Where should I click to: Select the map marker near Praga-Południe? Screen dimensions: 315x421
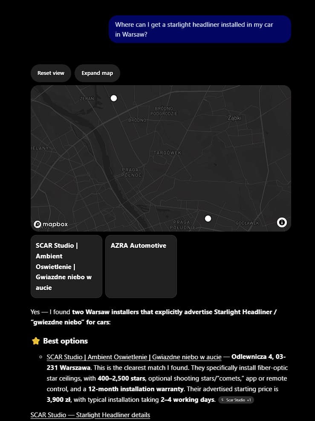tap(208, 218)
